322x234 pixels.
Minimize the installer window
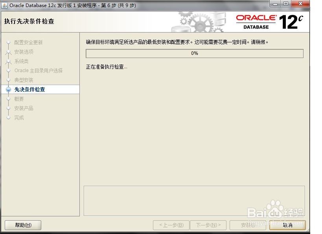click(x=275, y=4)
